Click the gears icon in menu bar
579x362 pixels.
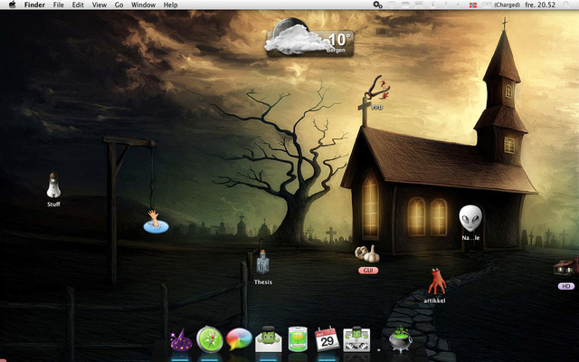tap(377, 5)
